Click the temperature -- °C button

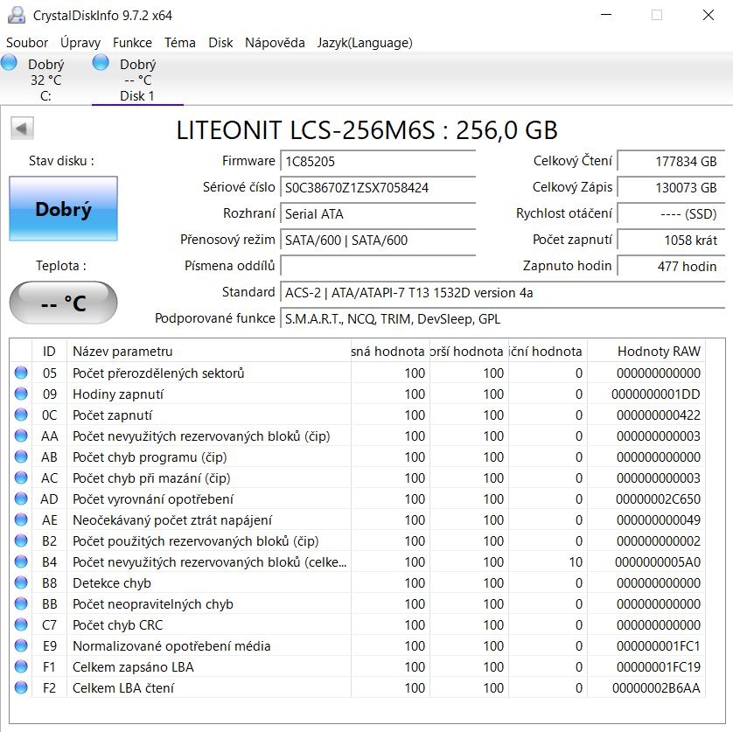coord(63,303)
